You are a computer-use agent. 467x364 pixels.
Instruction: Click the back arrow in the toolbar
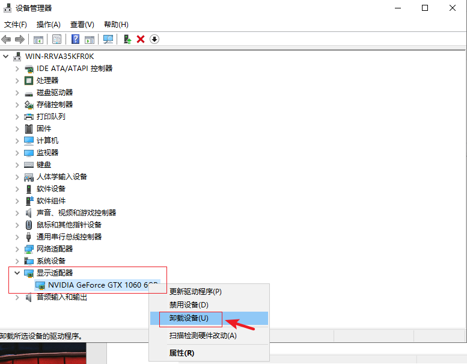click(x=7, y=39)
